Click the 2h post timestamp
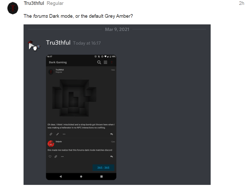 (241, 3)
